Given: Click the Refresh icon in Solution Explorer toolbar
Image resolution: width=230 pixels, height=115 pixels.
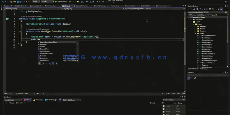Looking at the screenshot, I should point(207,9).
